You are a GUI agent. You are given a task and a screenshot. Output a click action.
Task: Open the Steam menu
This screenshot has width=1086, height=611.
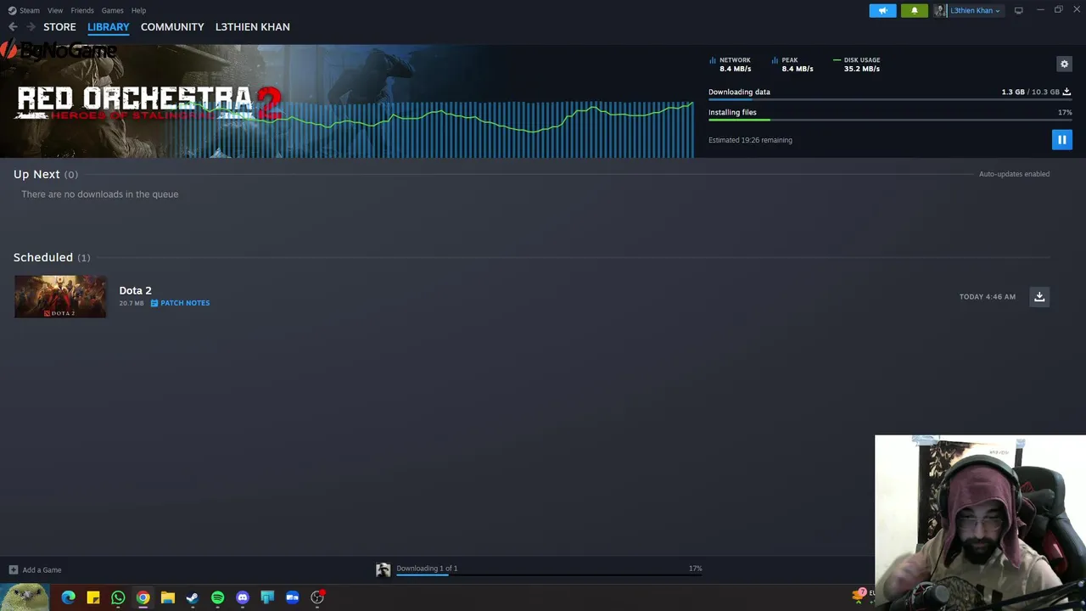(29, 10)
